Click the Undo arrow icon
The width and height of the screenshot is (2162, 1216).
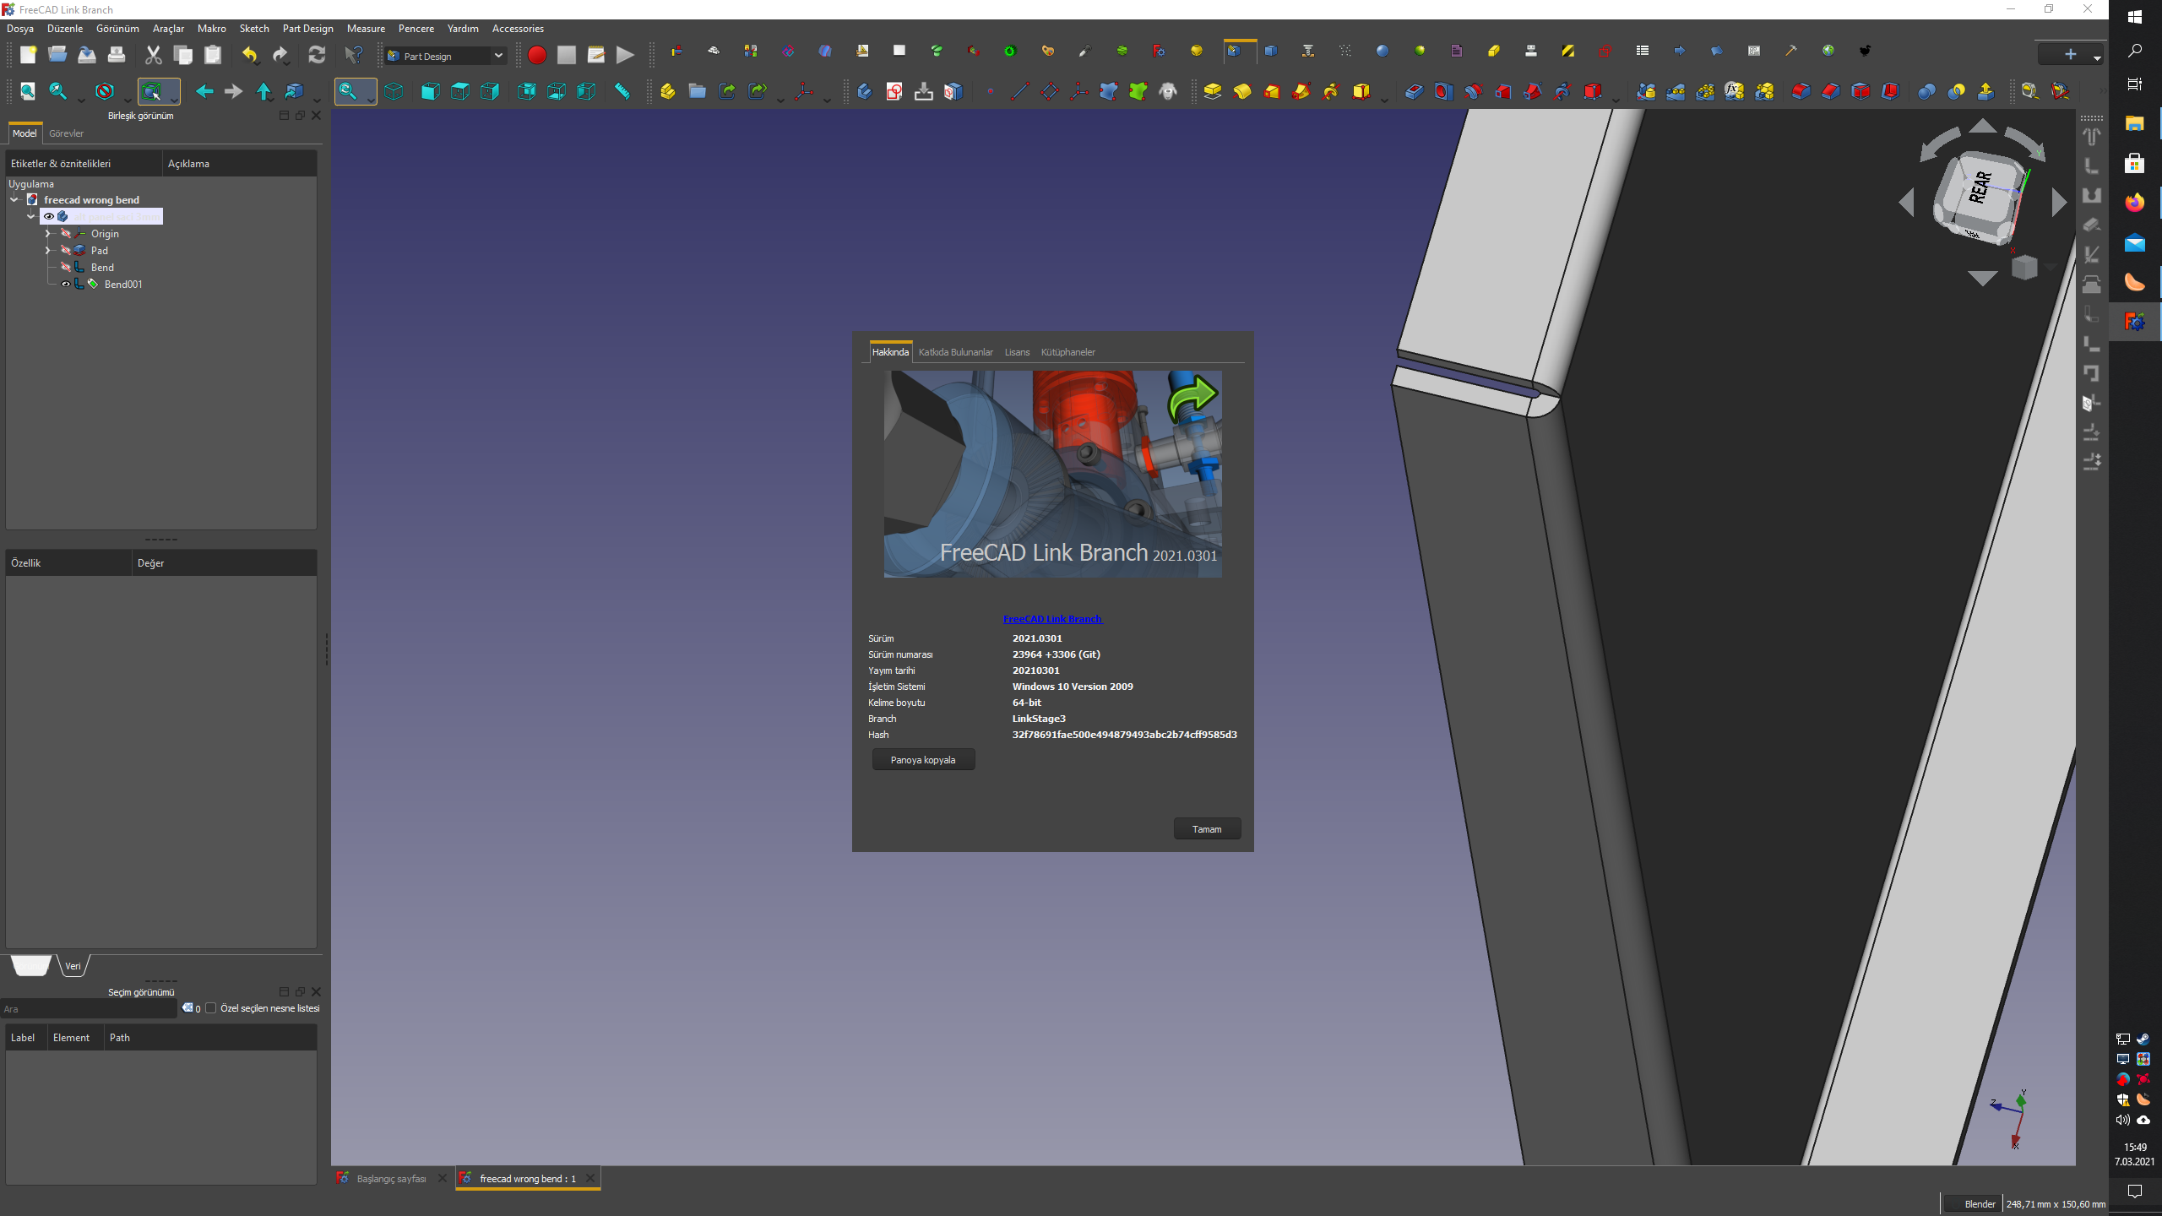pyautogui.click(x=250, y=55)
